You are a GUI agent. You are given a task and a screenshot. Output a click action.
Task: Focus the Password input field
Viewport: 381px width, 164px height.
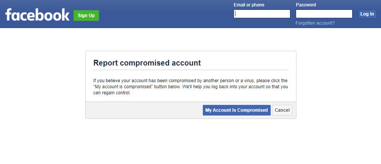324,14
